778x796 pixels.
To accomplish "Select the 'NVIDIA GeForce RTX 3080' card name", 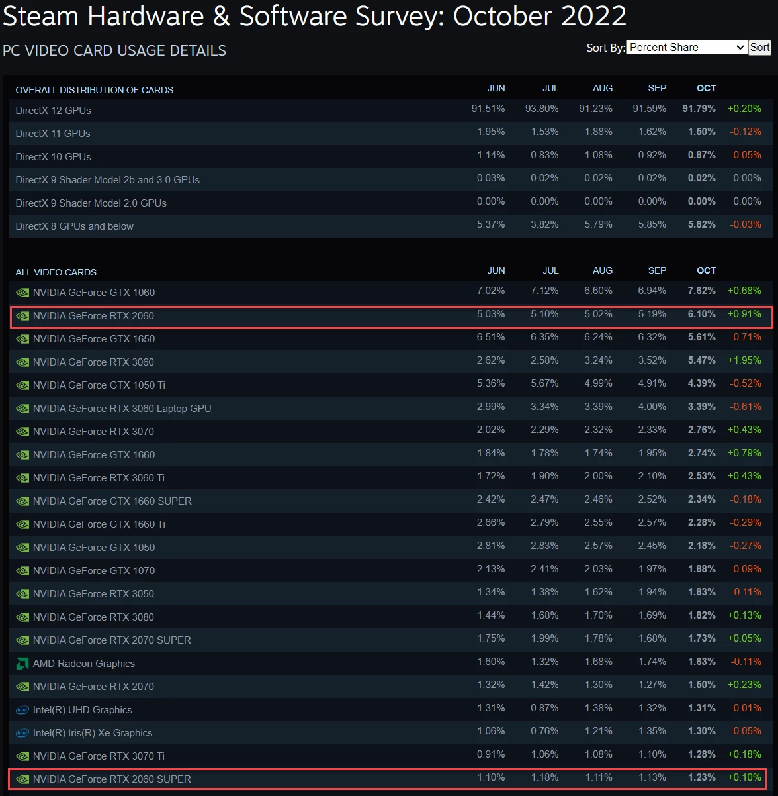I will pos(93,617).
